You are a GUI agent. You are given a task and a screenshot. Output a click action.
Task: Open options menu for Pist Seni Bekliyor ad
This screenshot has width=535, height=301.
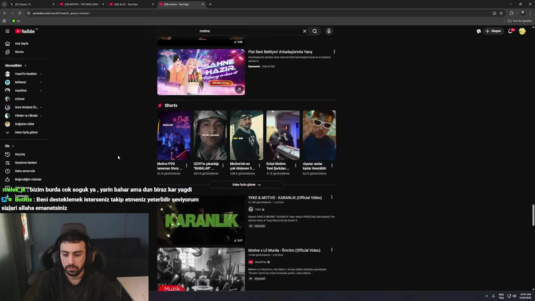[x=334, y=52]
